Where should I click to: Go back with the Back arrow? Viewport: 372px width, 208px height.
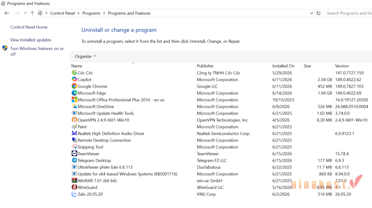[7, 13]
